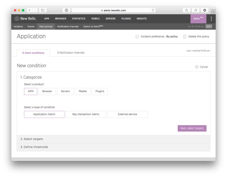This screenshot has width=227, height=177.
Task: Select the 0 Alert conditions tab
Action: click(33, 53)
